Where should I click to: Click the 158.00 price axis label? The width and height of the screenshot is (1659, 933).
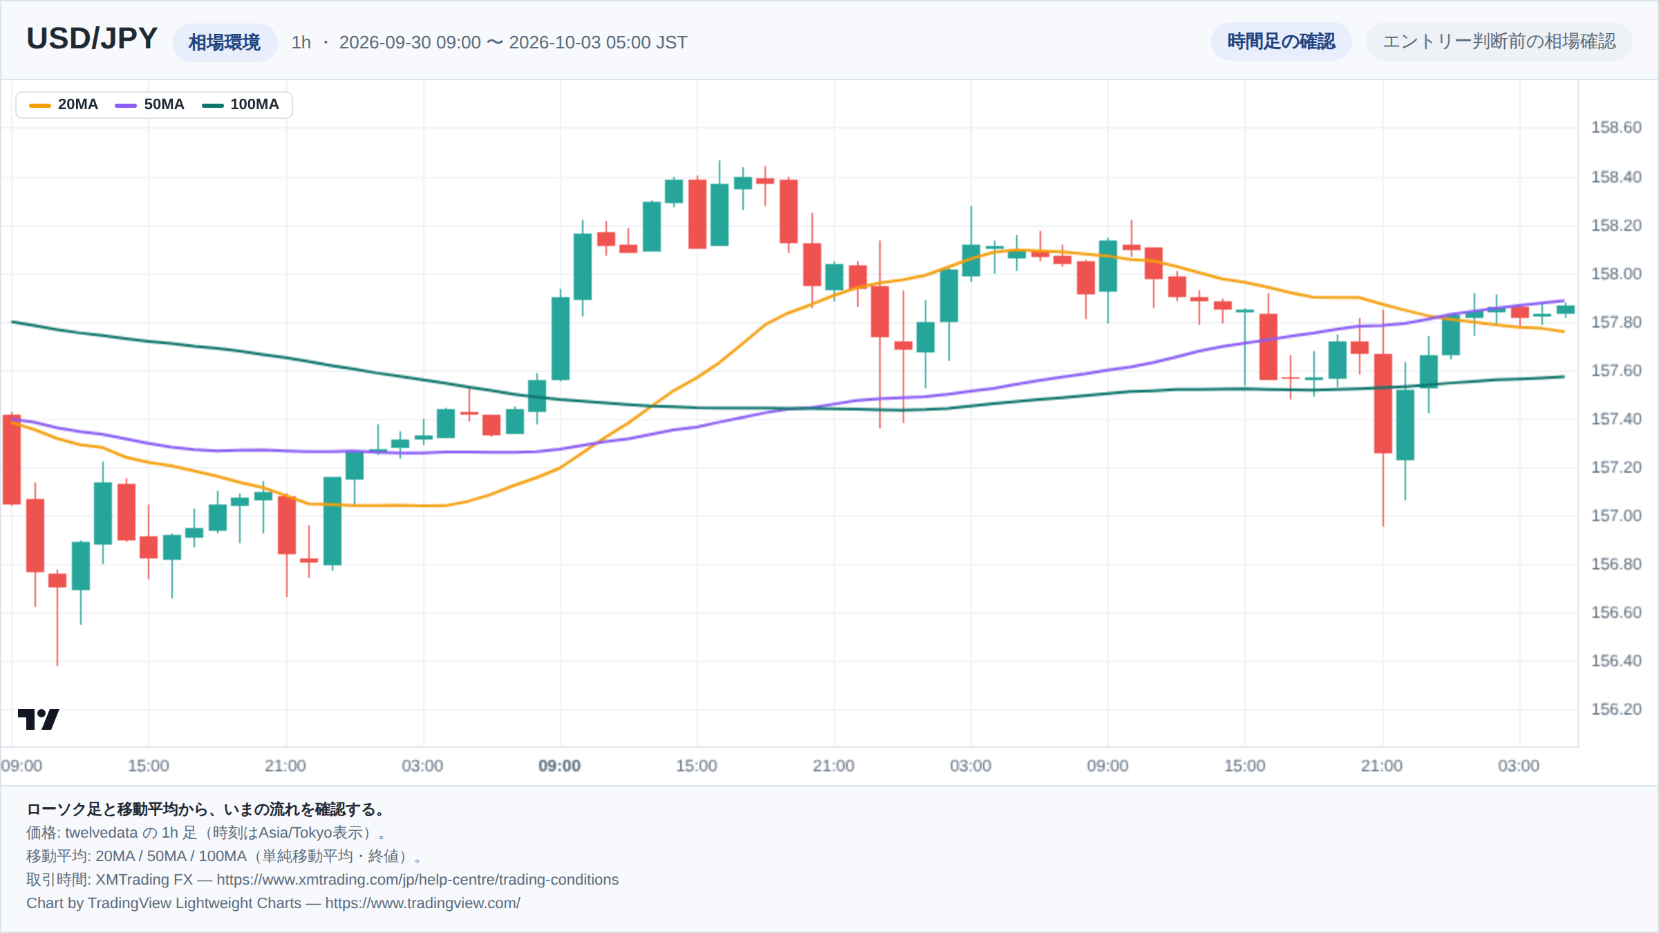pyautogui.click(x=1616, y=274)
